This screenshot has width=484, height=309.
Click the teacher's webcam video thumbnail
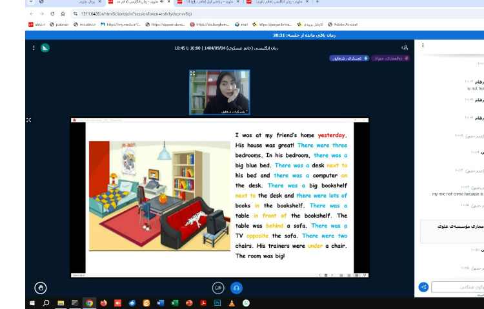(219, 92)
